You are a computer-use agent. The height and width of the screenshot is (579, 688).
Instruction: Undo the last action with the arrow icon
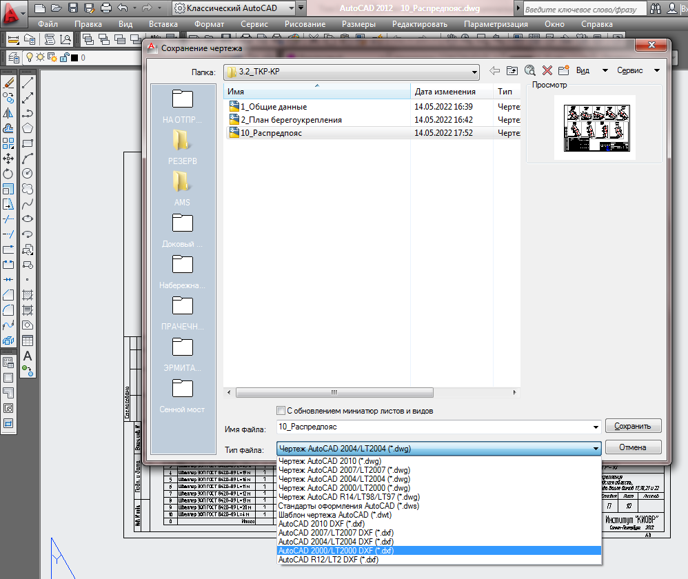(x=123, y=8)
